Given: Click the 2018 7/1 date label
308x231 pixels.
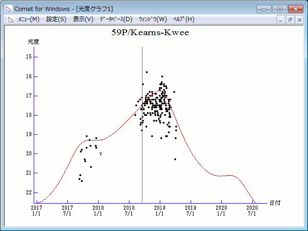Looking at the screenshot, I should click(x=129, y=211).
